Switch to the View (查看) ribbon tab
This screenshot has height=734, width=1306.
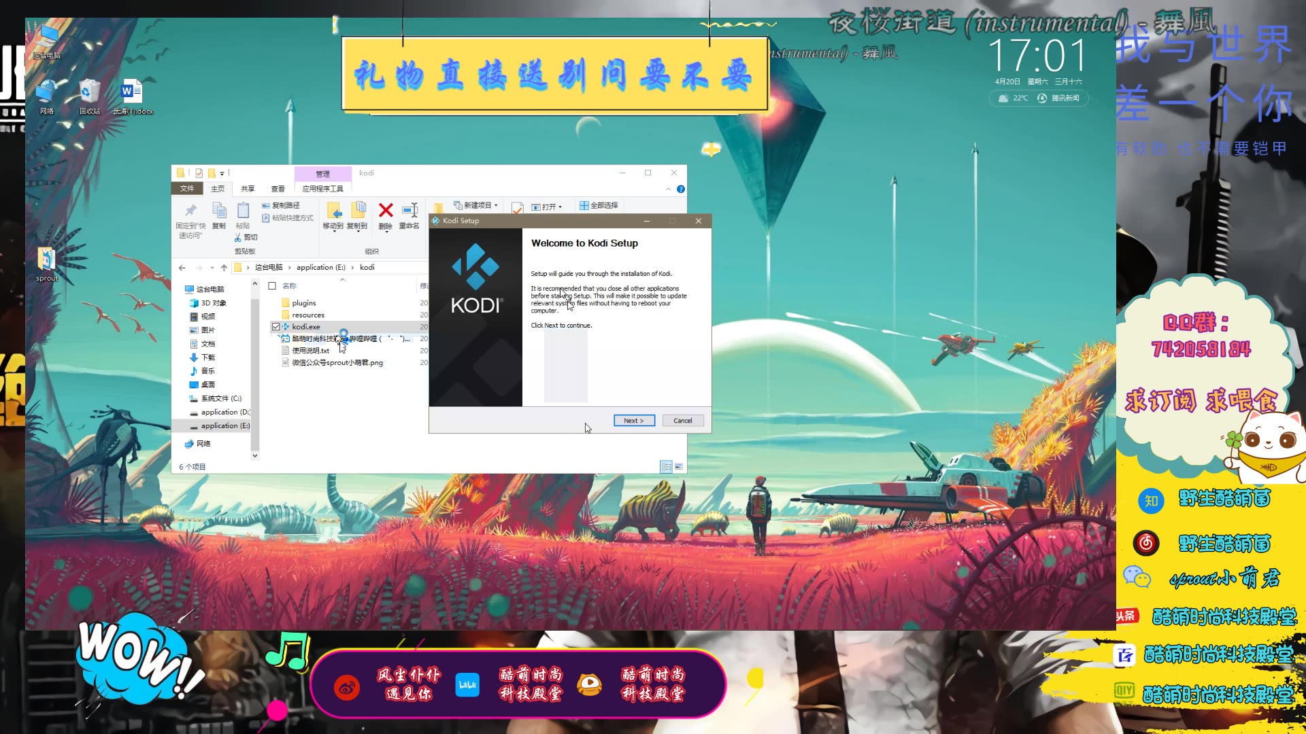coord(278,189)
